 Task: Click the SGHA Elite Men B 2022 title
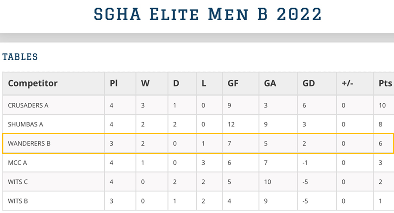pos(208,14)
